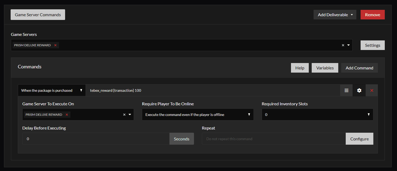The image size is (397, 171).
Task: Delete the tebex_reward command with red X
Action: tap(372, 90)
